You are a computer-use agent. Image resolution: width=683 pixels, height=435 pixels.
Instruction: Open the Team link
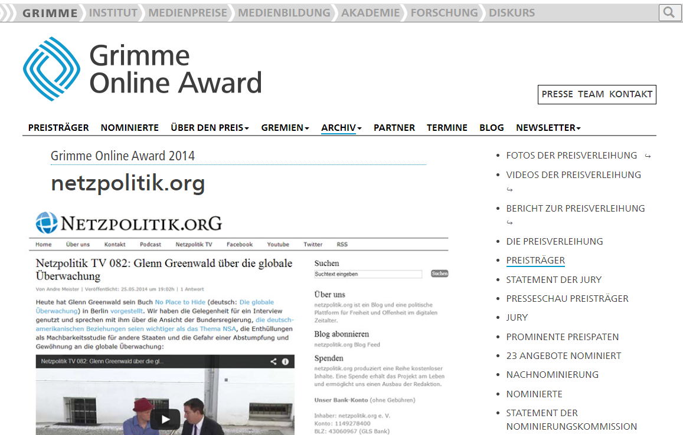point(591,94)
